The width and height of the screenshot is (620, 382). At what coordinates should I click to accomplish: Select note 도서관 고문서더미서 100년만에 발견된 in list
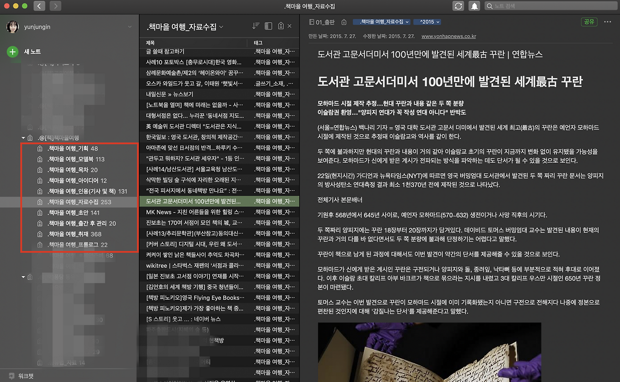pyautogui.click(x=219, y=201)
